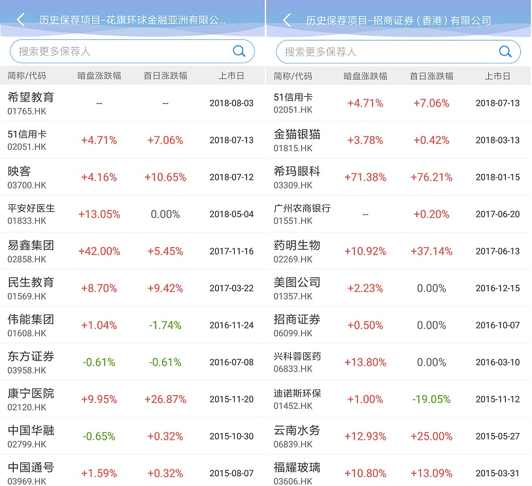Sort by 暗盘涨跌幅 header in right panel

(365, 76)
